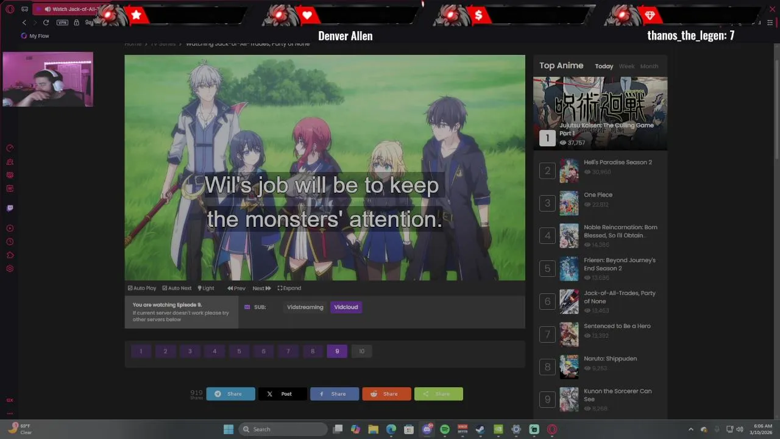Open GX Control speedometer sidebar icon
Image resolution: width=780 pixels, height=439 pixels.
click(x=10, y=148)
